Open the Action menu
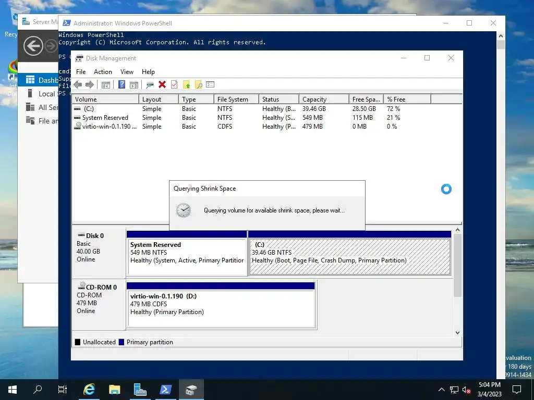 coord(103,72)
